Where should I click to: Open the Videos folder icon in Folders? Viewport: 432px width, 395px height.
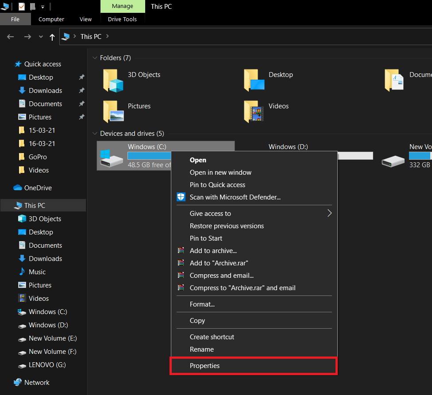[x=254, y=111]
